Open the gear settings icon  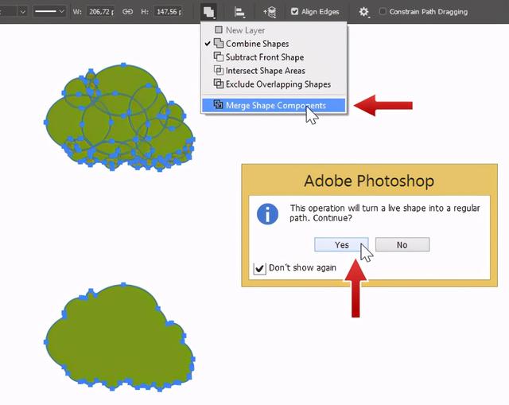pos(364,12)
